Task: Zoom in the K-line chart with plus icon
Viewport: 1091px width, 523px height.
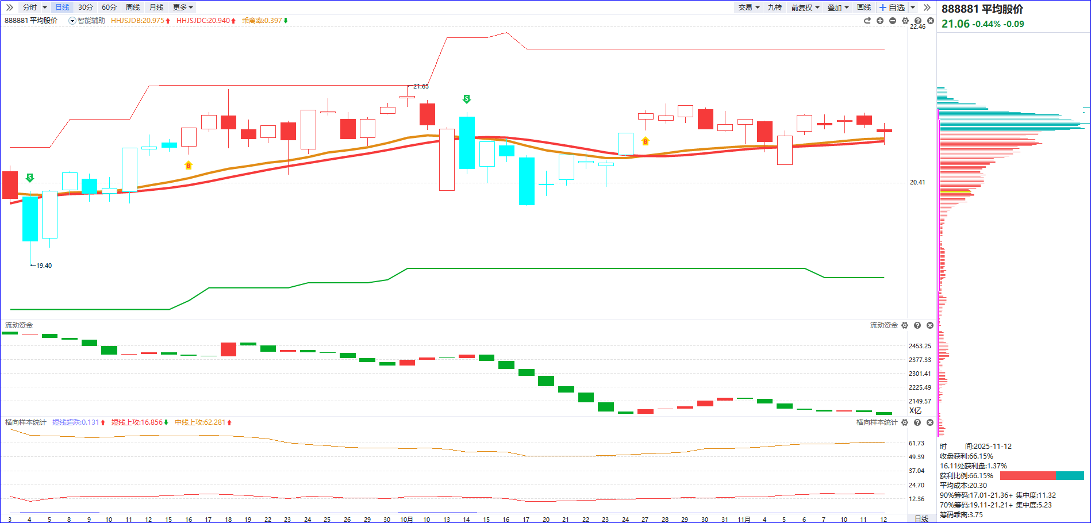Action: pos(880,21)
